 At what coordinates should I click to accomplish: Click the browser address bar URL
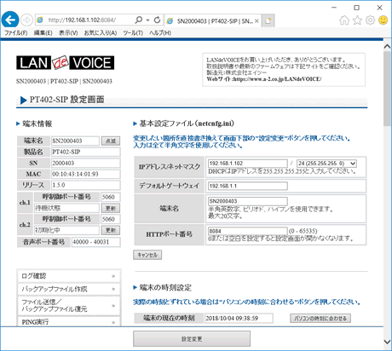(82, 20)
